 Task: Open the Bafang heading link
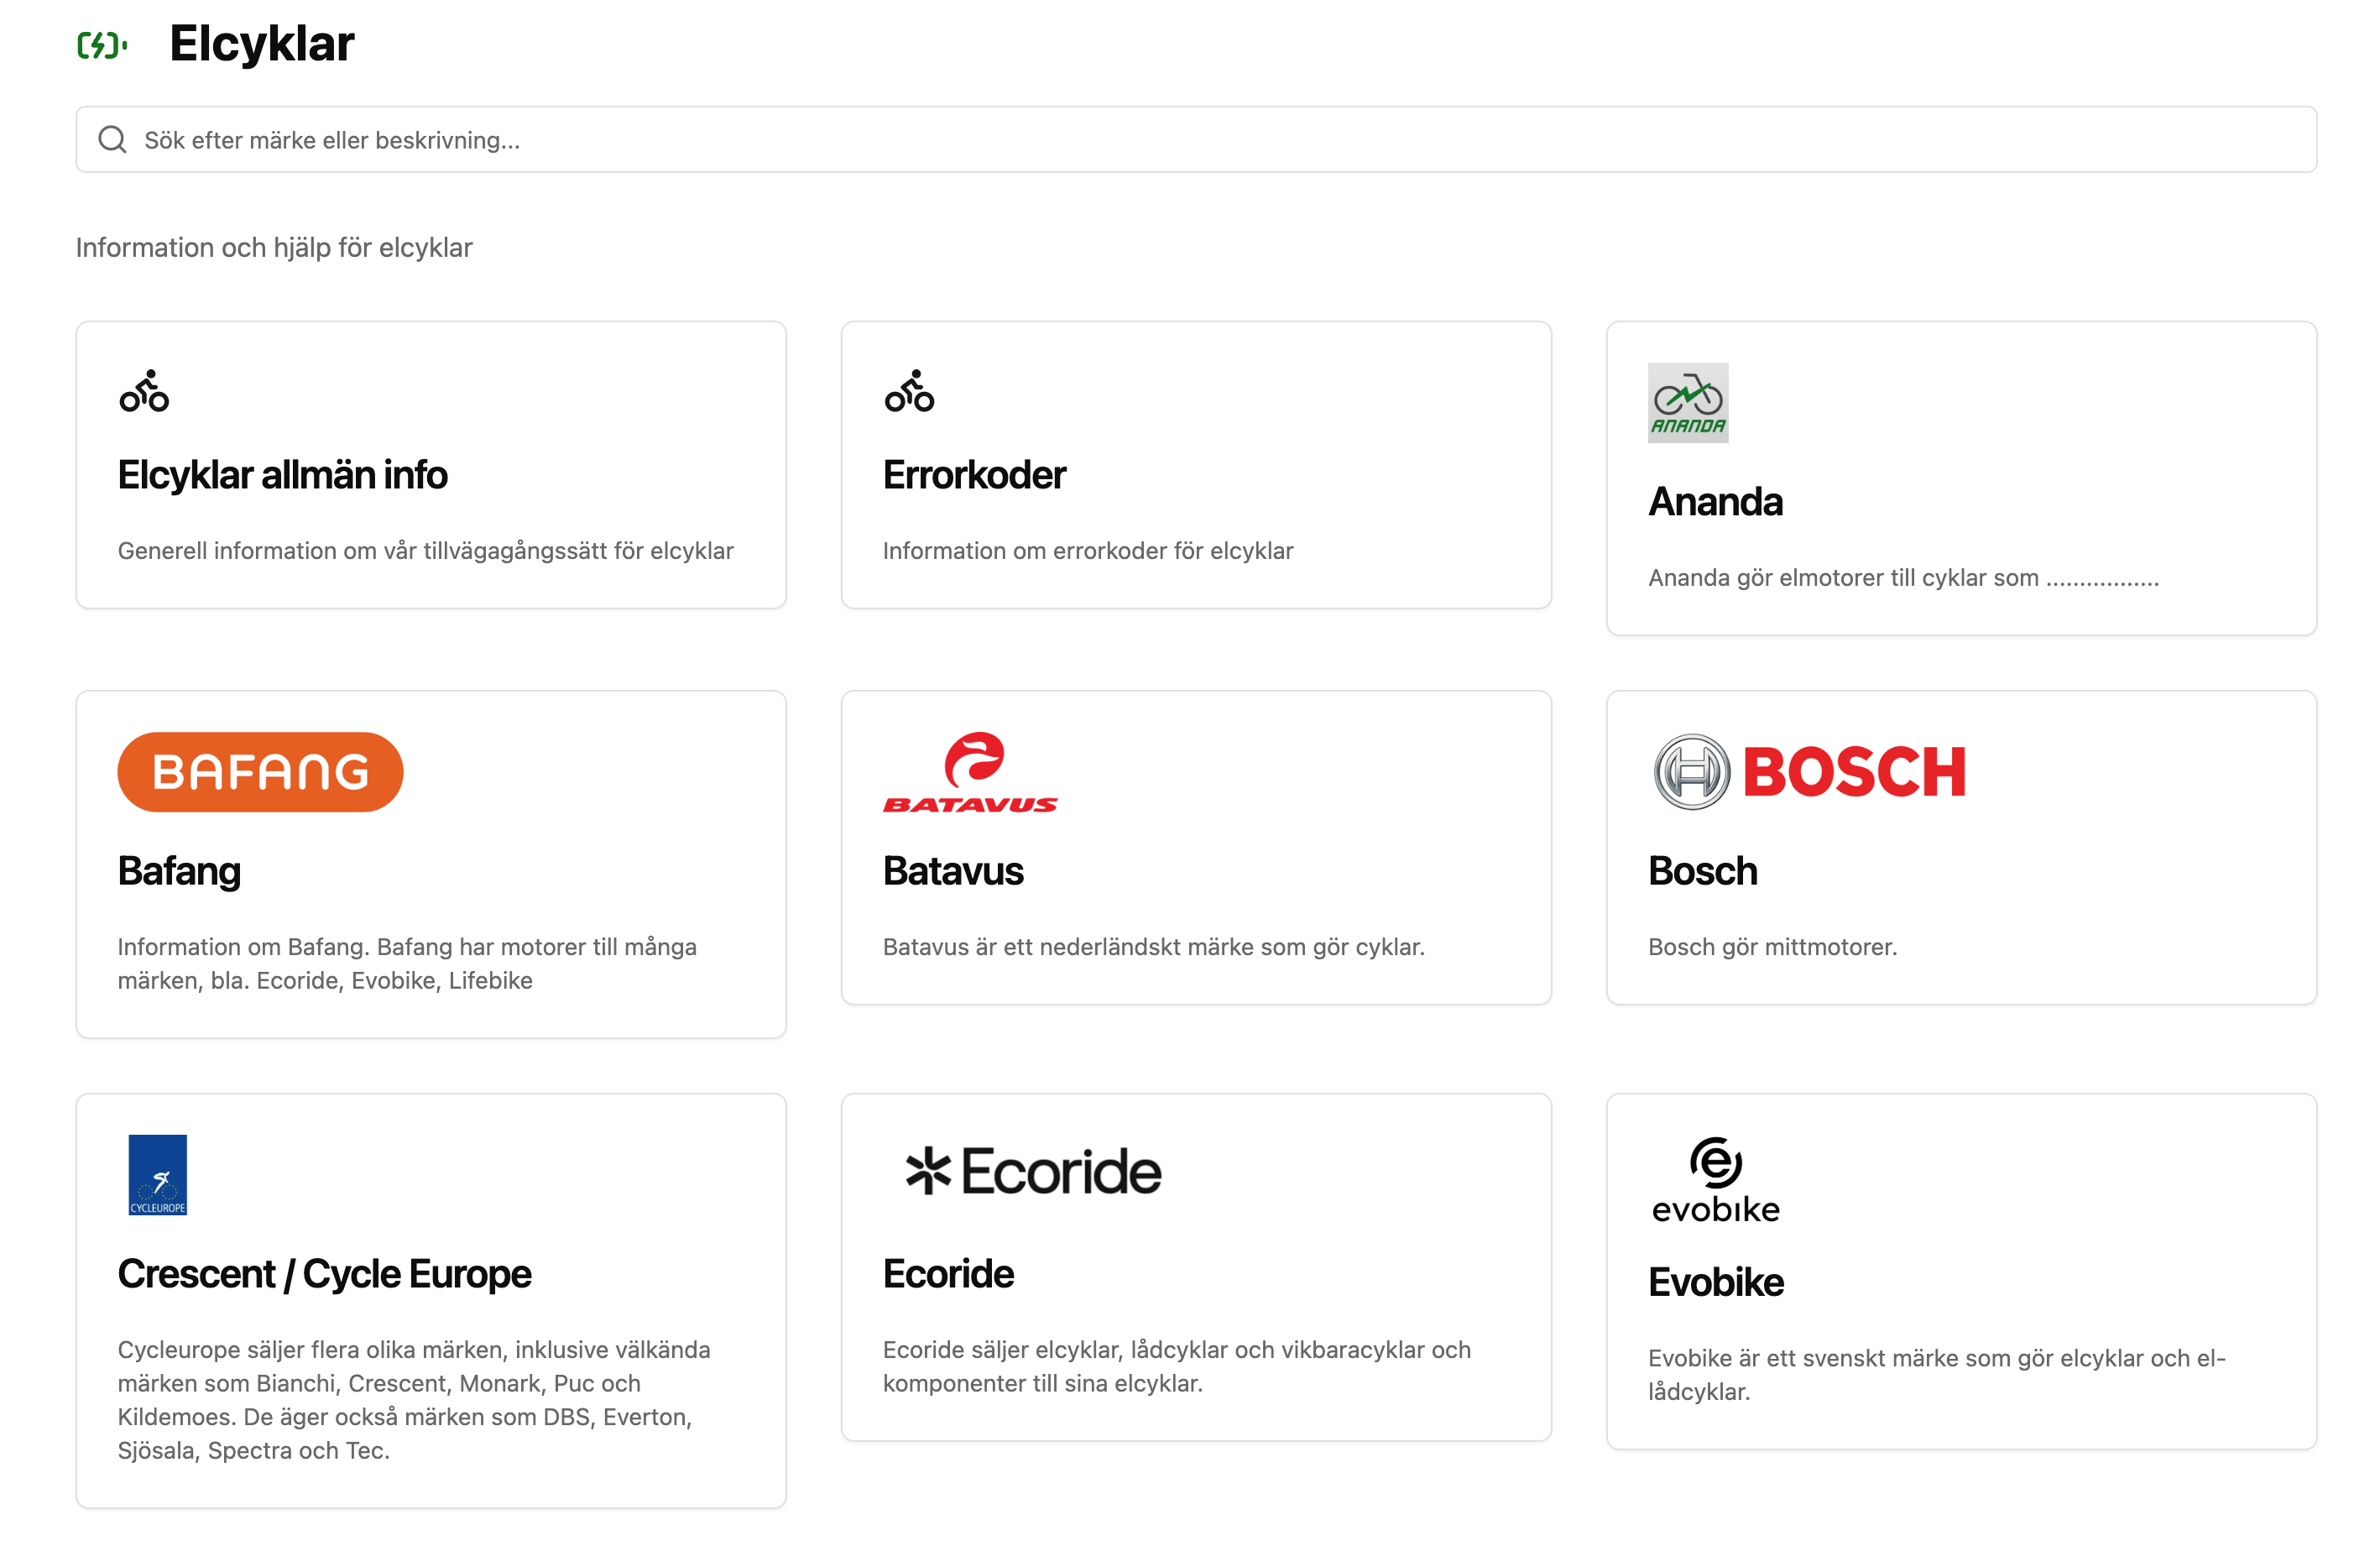(179, 871)
